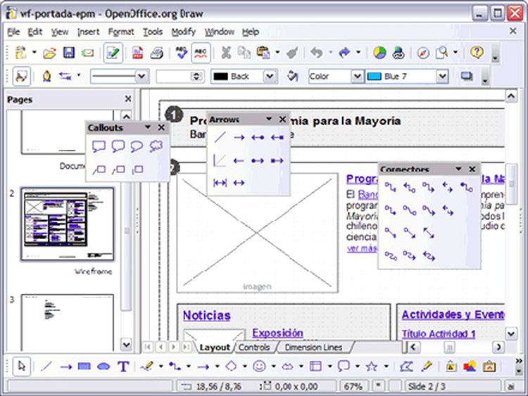Open the Blue 7 fill color dropdown
Screen dimensions: 528x396
pyautogui.click(x=443, y=77)
